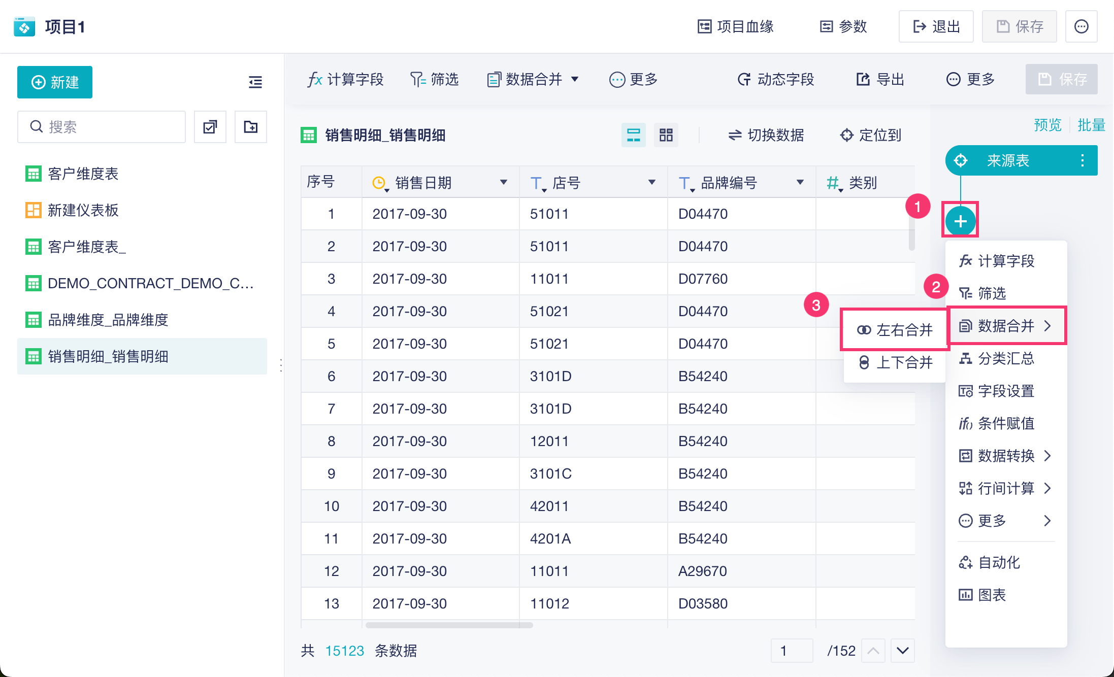Click the 新建 button
1114x677 pixels.
pyautogui.click(x=55, y=82)
